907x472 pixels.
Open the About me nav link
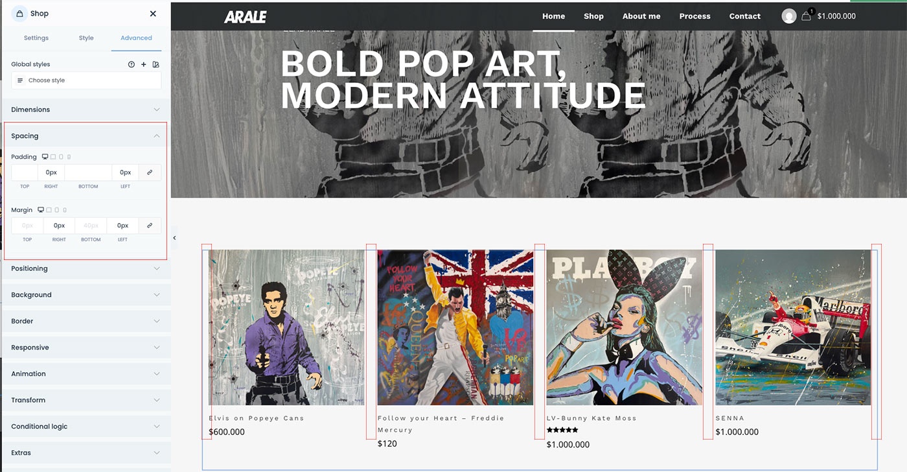pos(641,16)
